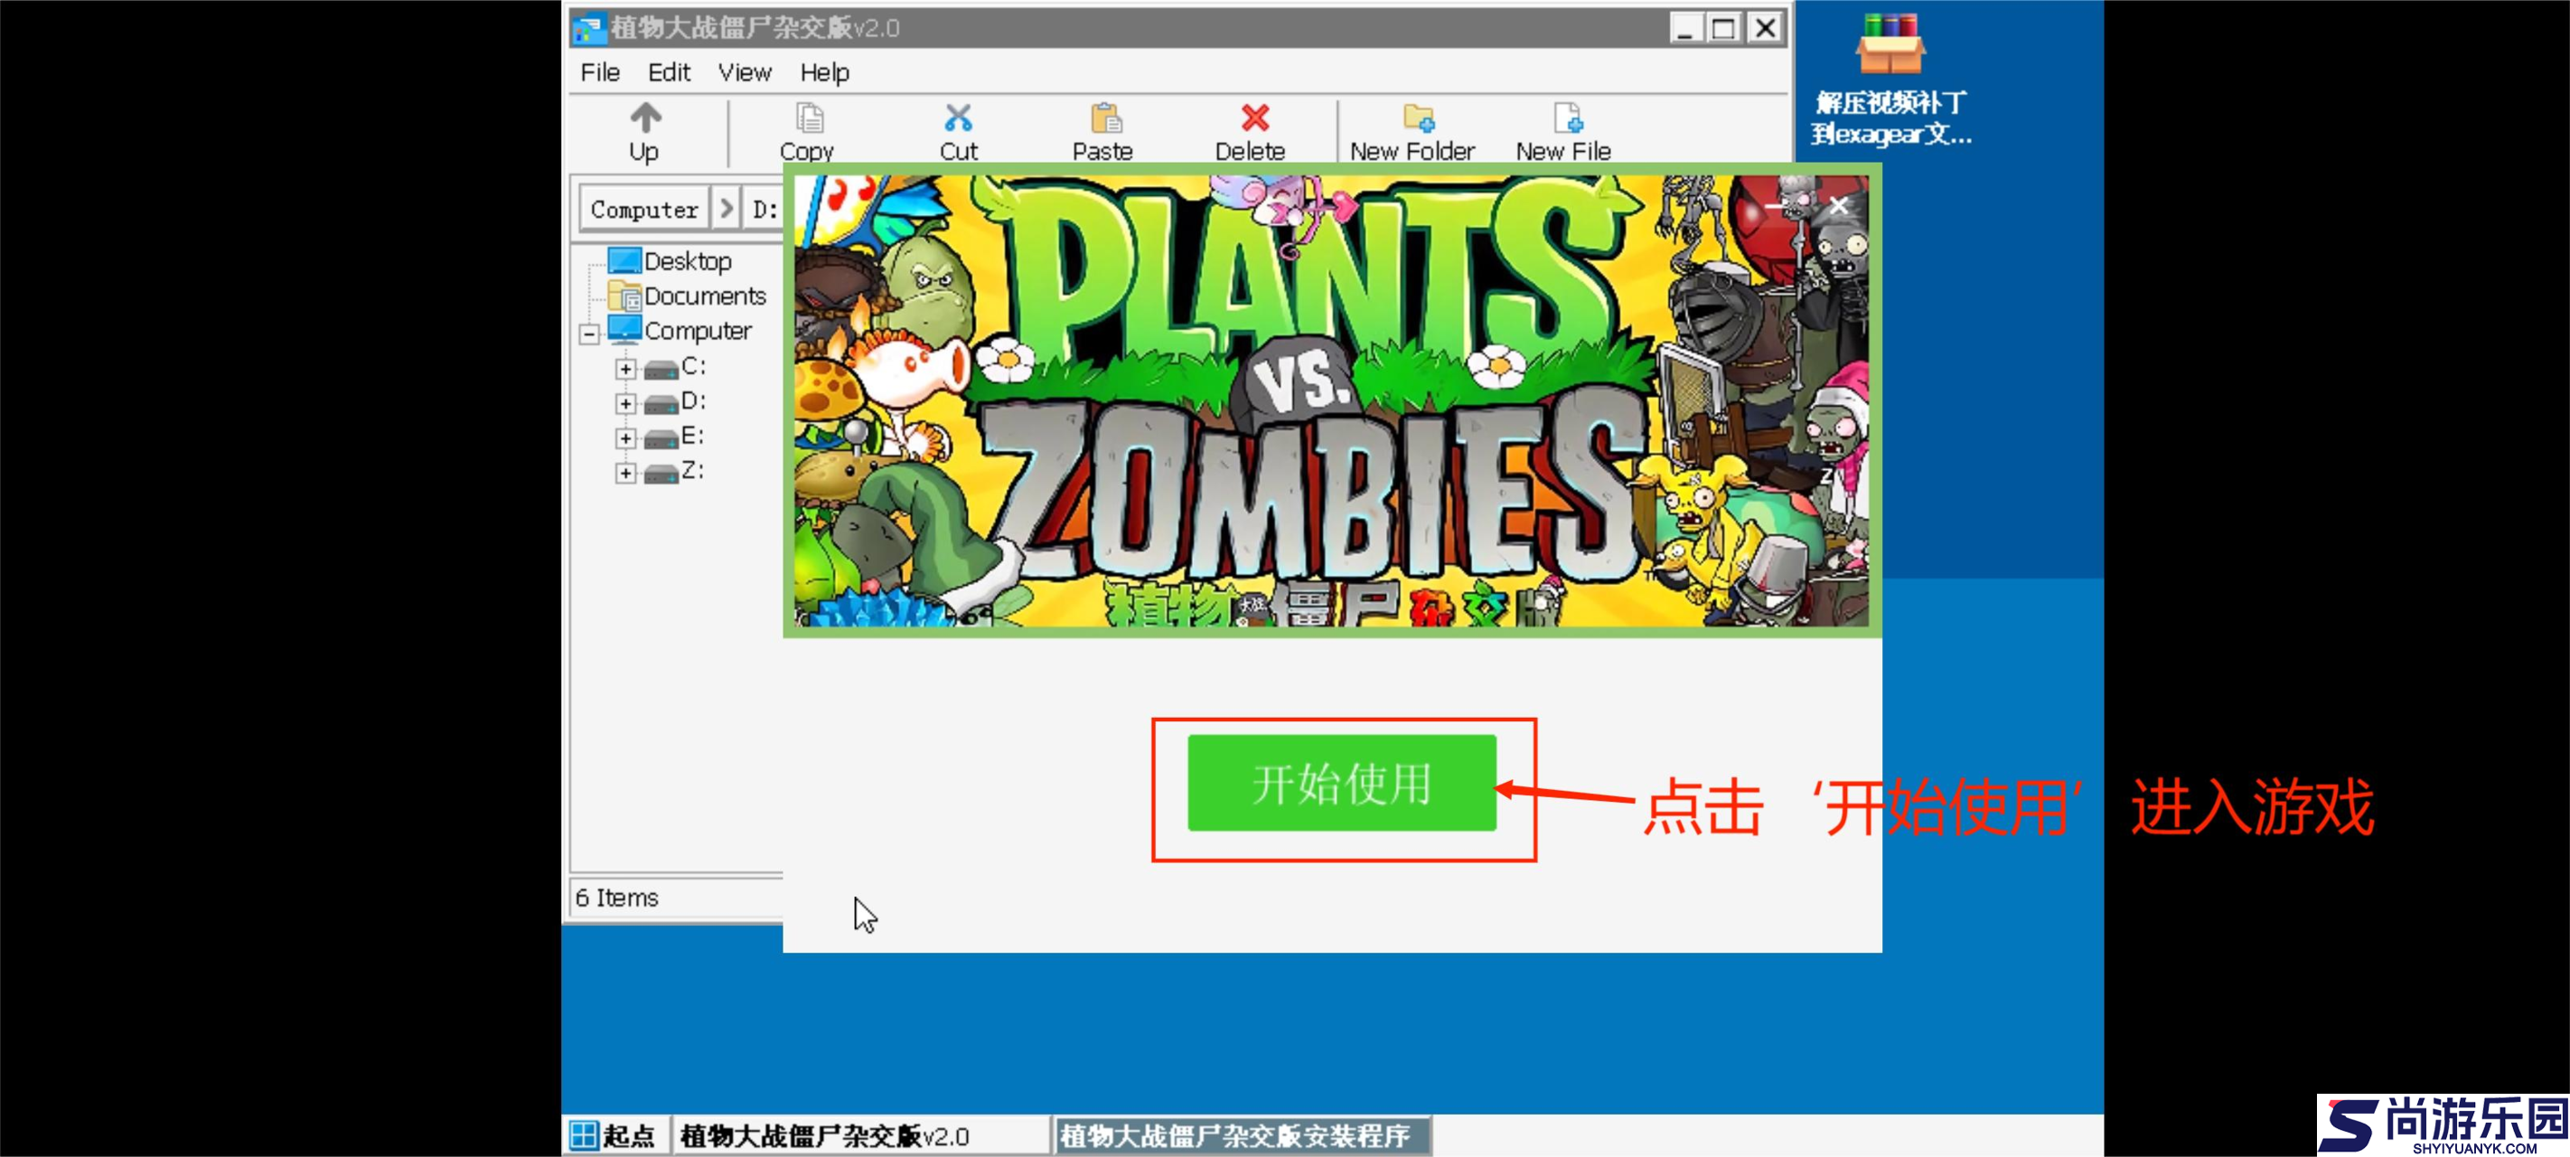Click the red Delete icon
The height and width of the screenshot is (1157, 2570).
tap(1254, 118)
